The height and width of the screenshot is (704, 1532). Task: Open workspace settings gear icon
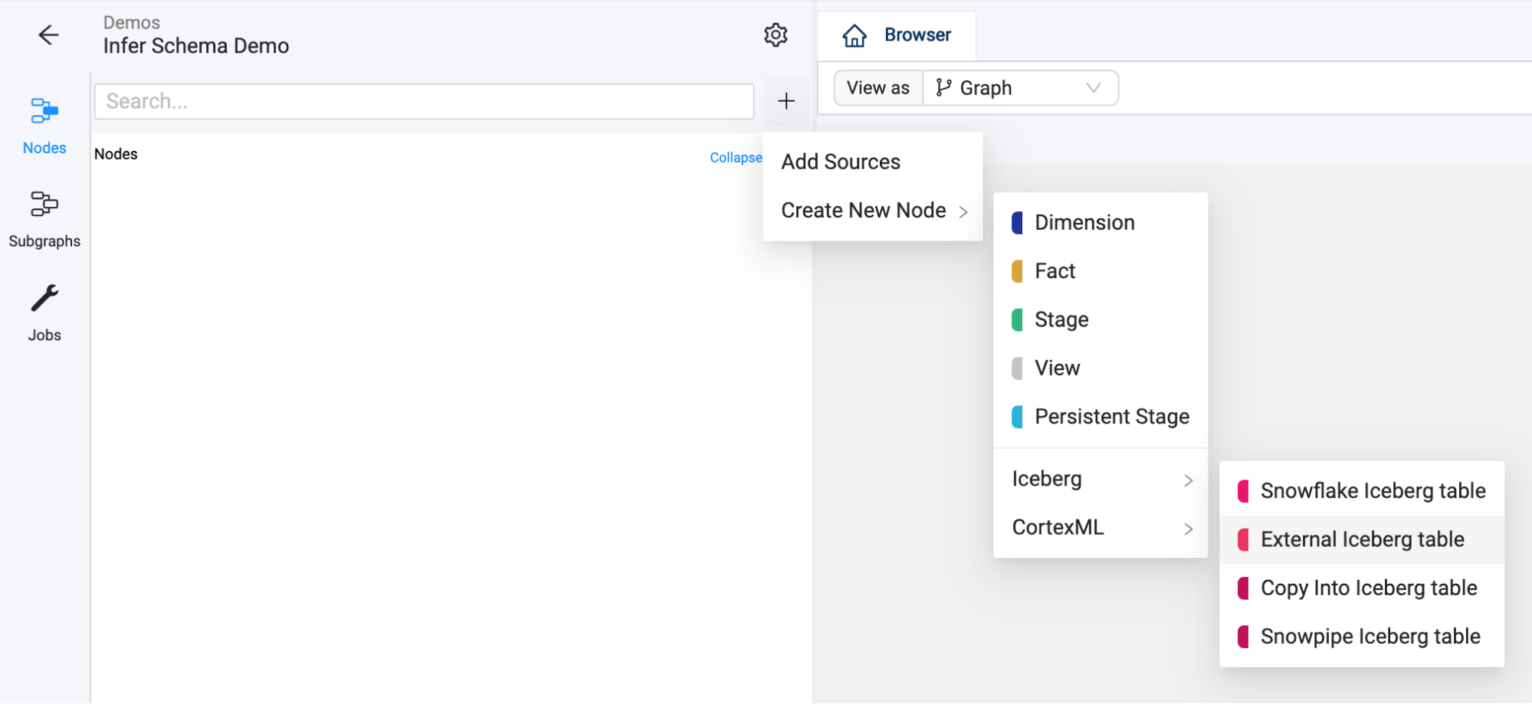[776, 35]
